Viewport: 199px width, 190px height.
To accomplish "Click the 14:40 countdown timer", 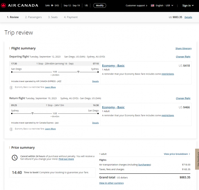I will pyautogui.click(x=17, y=172).
